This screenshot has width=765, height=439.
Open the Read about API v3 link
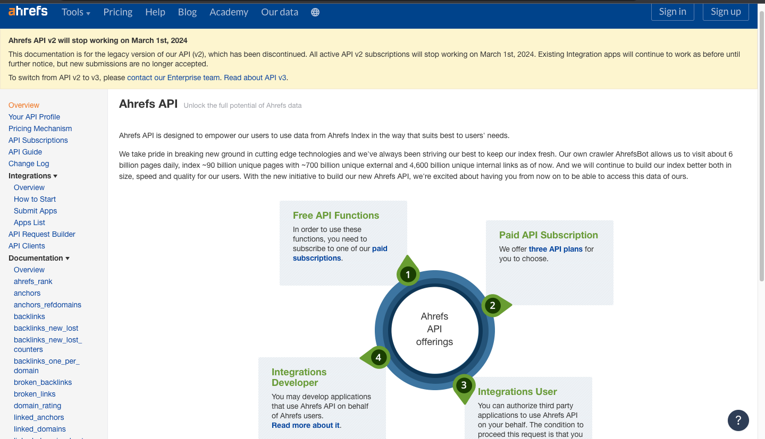[x=255, y=78]
